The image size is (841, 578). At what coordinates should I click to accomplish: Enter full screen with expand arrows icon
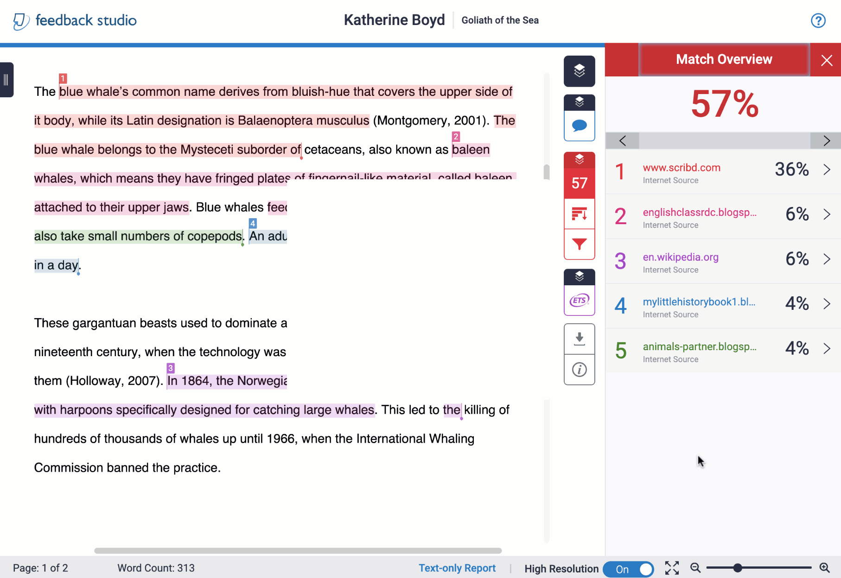(x=672, y=568)
